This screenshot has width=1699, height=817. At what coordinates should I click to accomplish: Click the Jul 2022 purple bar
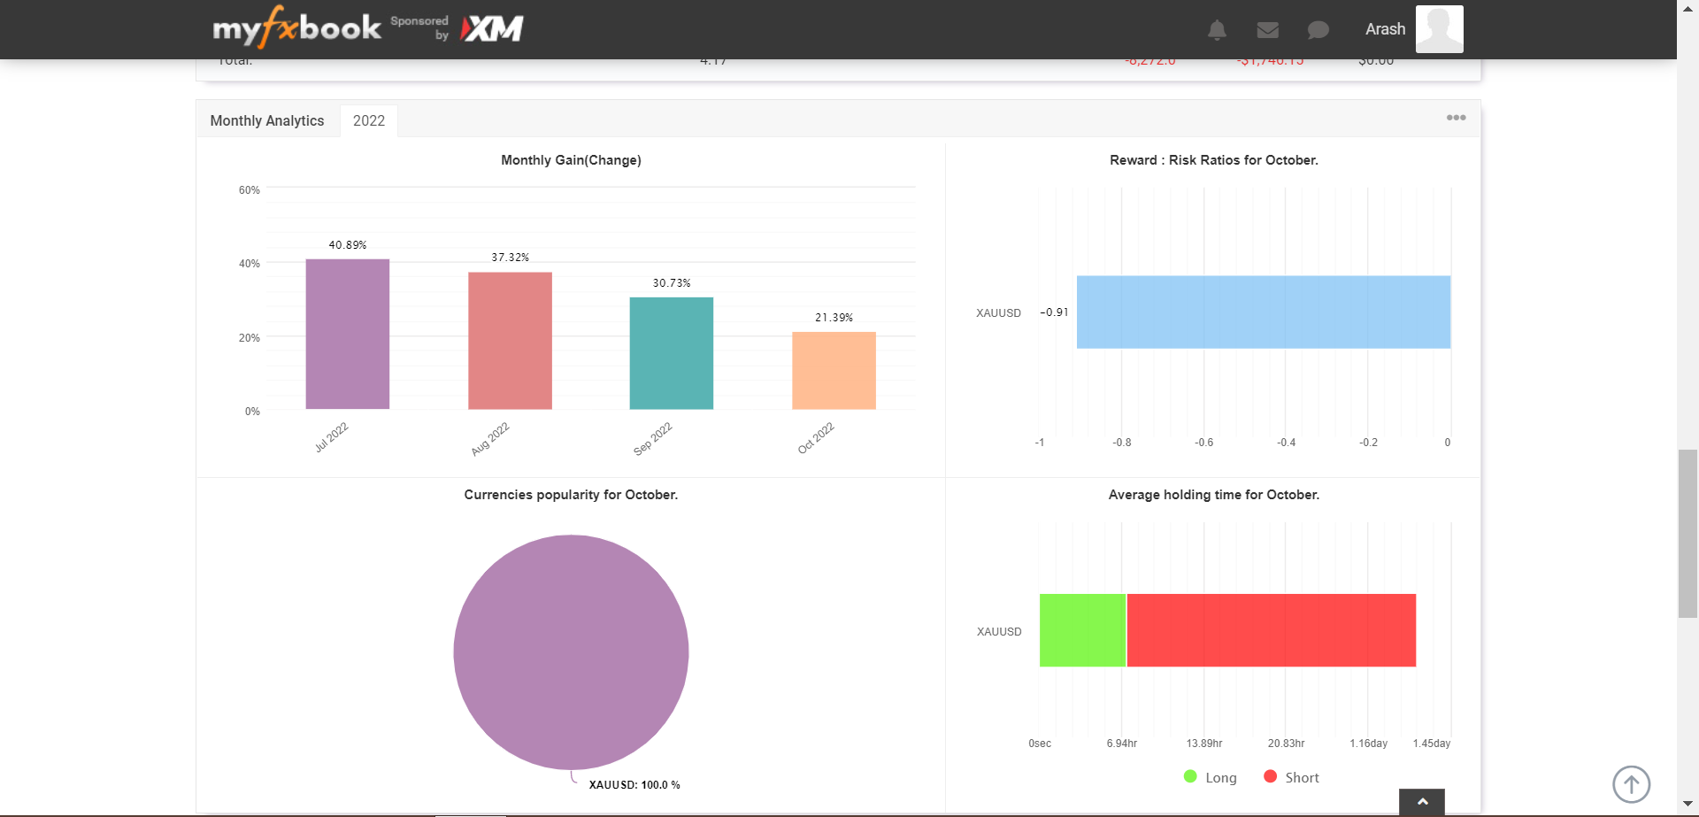tap(348, 334)
